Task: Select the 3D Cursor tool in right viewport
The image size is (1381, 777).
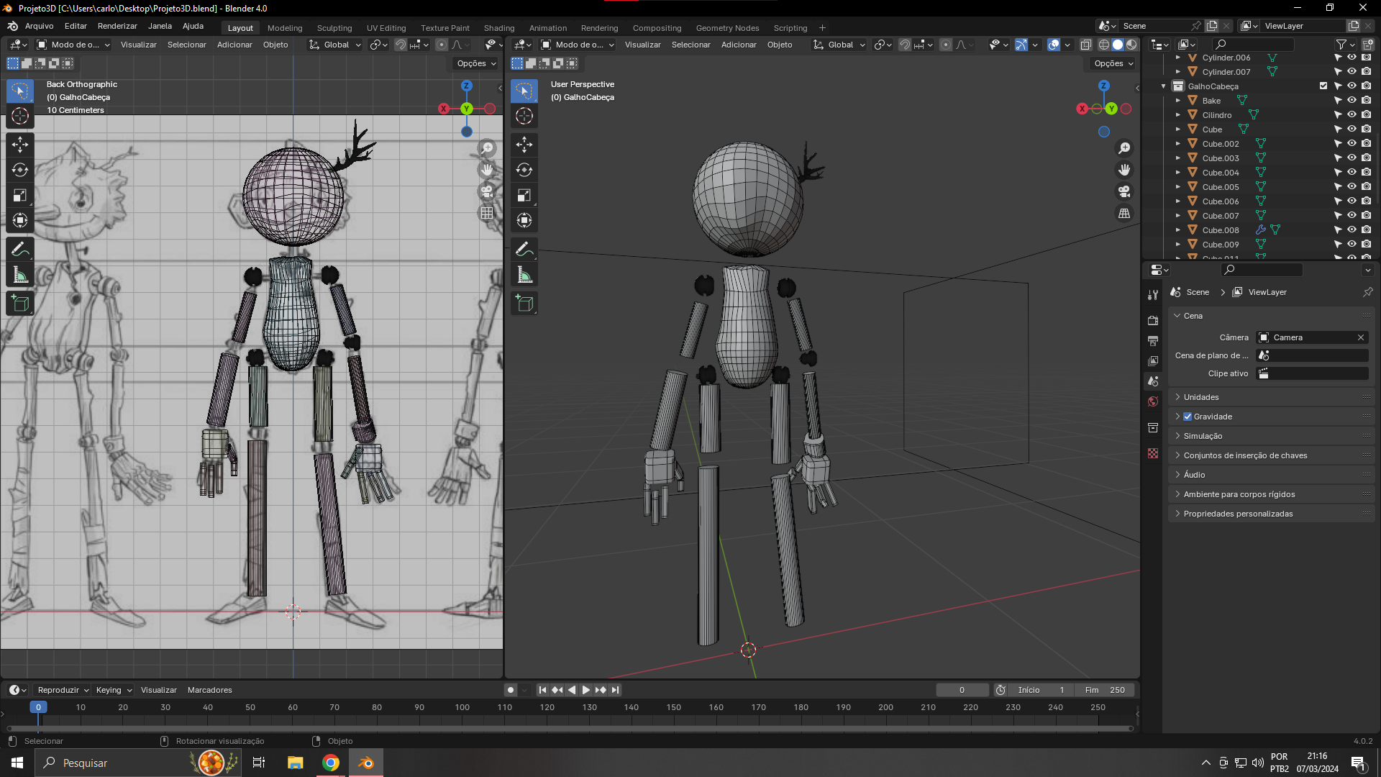Action: click(x=524, y=116)
